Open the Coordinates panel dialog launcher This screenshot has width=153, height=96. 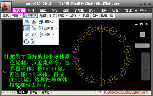pyautogui.click(x=79, y=16)
